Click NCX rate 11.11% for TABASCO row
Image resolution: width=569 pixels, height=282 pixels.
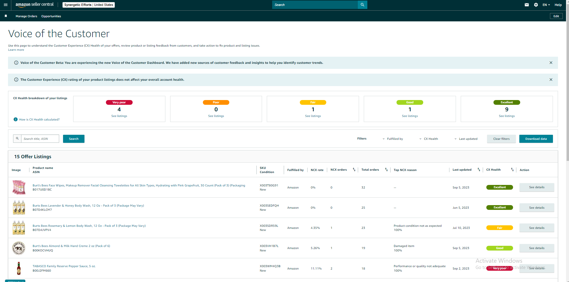(316, 268)
